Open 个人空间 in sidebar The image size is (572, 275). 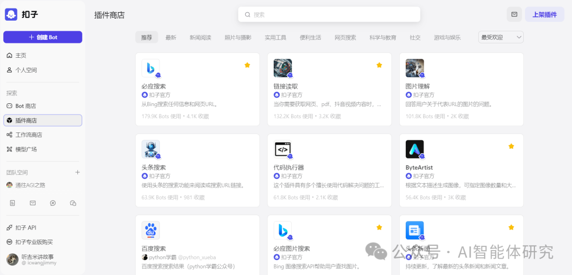(43, 70)
